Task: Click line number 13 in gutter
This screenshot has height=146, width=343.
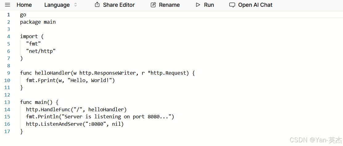Action: coord(7,102)
